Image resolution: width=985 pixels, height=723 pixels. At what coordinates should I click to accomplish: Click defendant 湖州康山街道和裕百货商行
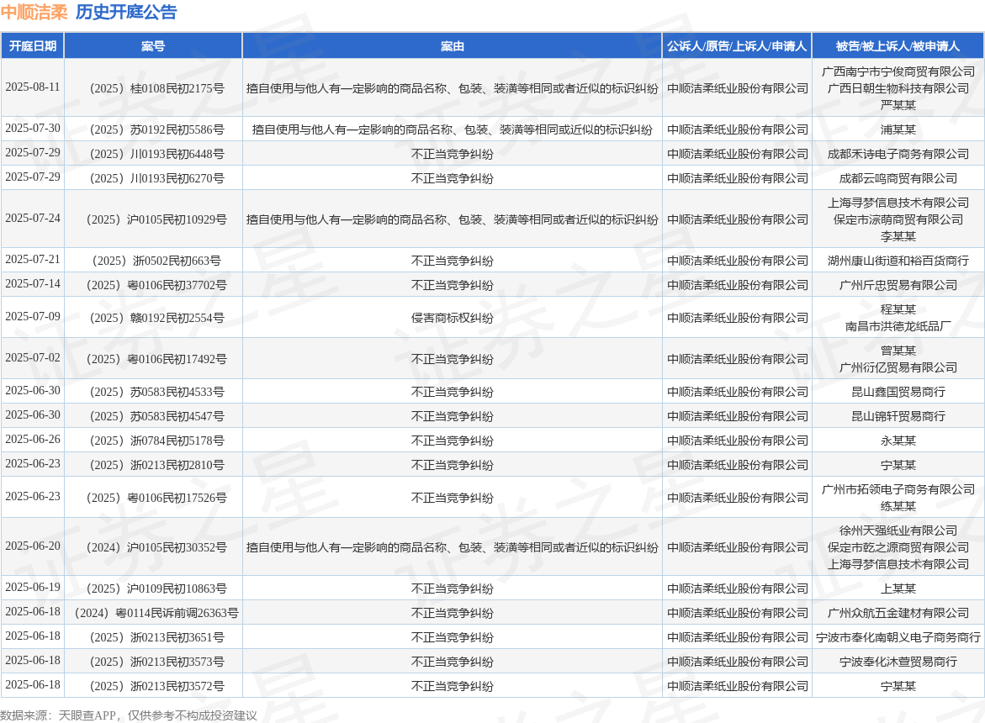point(898,261)
